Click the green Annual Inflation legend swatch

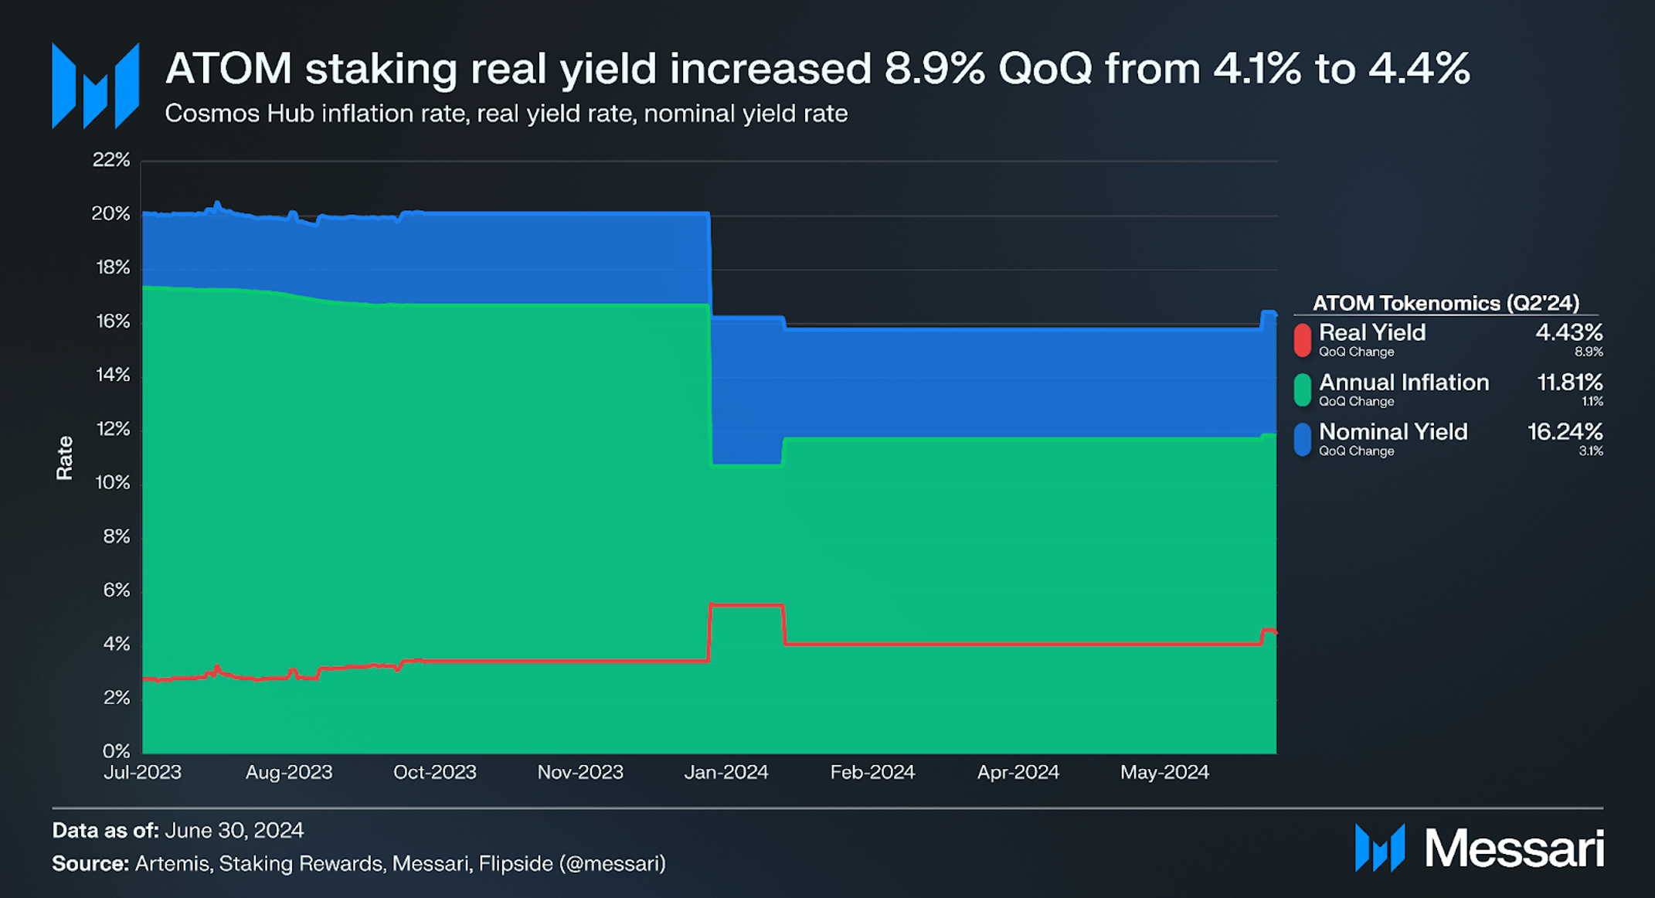[1303, 389]
